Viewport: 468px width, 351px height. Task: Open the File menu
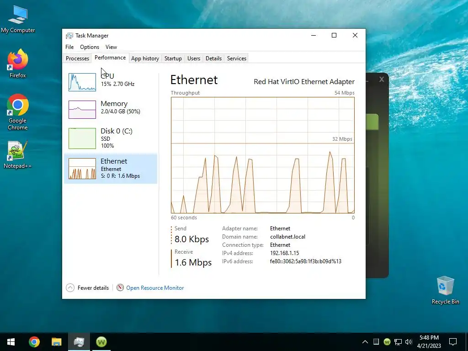pyautogui.click(x=69, y=47)
